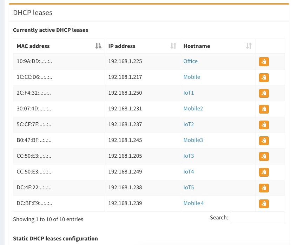The height and width of the screenshot is (245, 291).
Task: Add static mapping for Mobile3
Action: (x=264, y=140)
